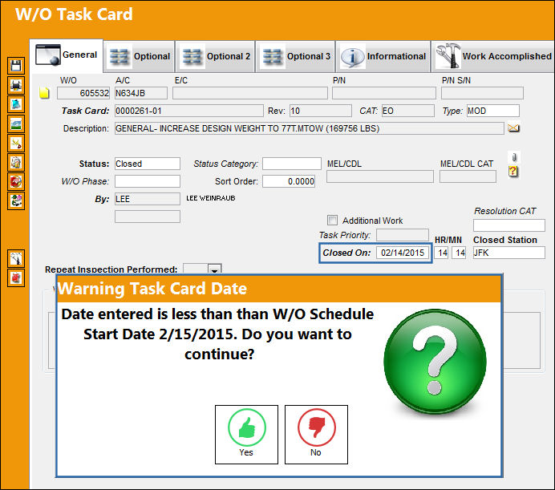555x490 pixels.
Task: Click the Closed On date field
Action: tap(403, 253)
